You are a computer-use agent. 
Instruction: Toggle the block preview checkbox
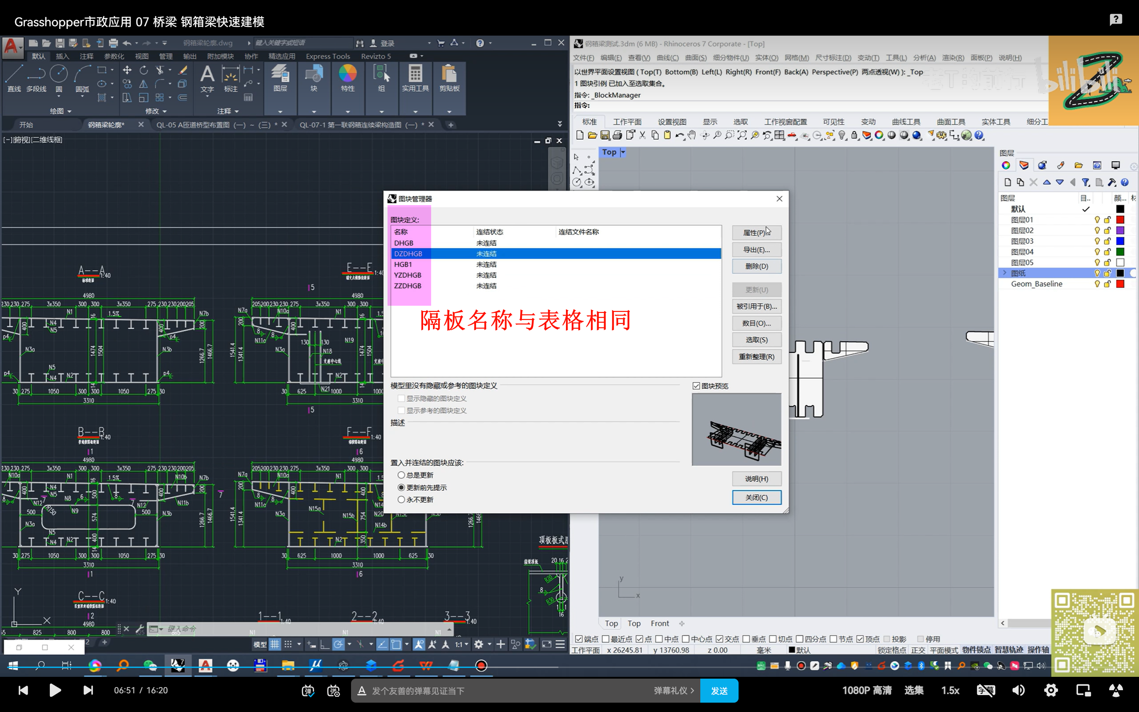[x=697, y=386]
